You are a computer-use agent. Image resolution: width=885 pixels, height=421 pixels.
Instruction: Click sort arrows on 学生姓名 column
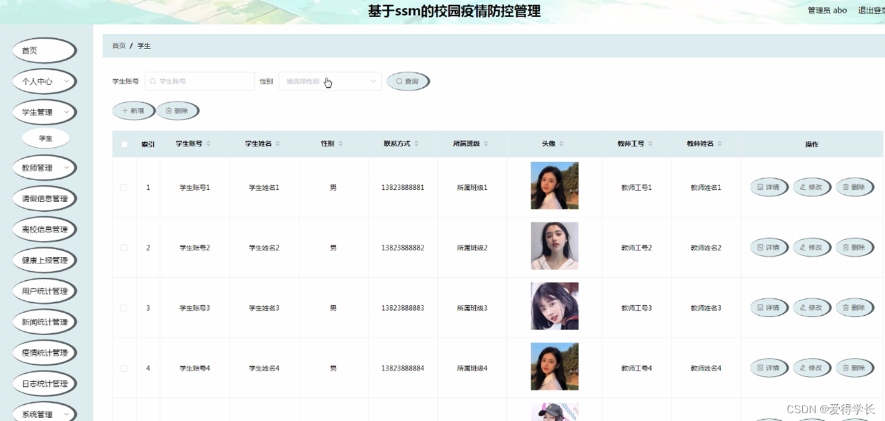pos(277,144)
